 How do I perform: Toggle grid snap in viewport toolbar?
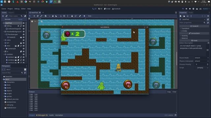[x=64, y=16]
